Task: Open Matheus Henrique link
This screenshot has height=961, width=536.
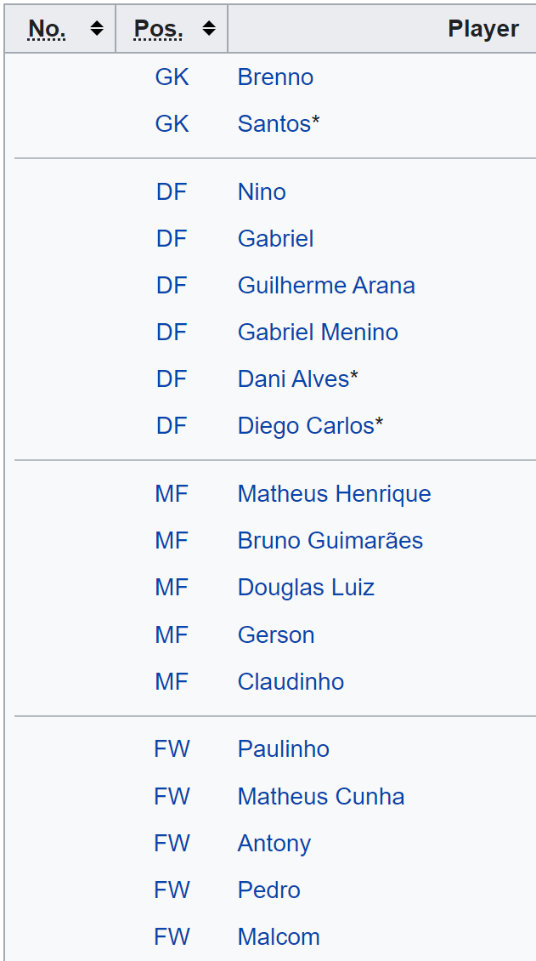Action: tap(334, 493)
